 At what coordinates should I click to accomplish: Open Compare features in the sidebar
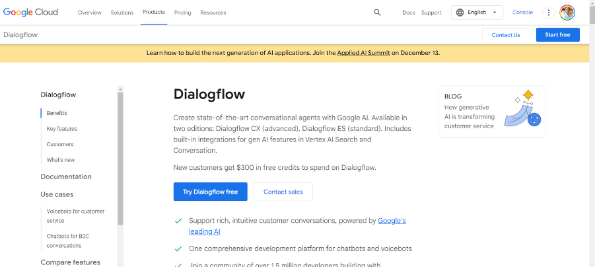coord(71,262)
